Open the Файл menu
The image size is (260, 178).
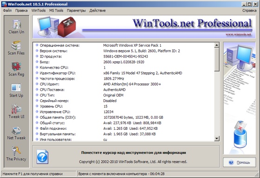[7, 11]
